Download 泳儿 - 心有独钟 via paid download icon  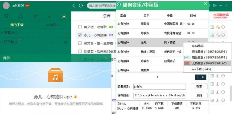tap(218, 35)
